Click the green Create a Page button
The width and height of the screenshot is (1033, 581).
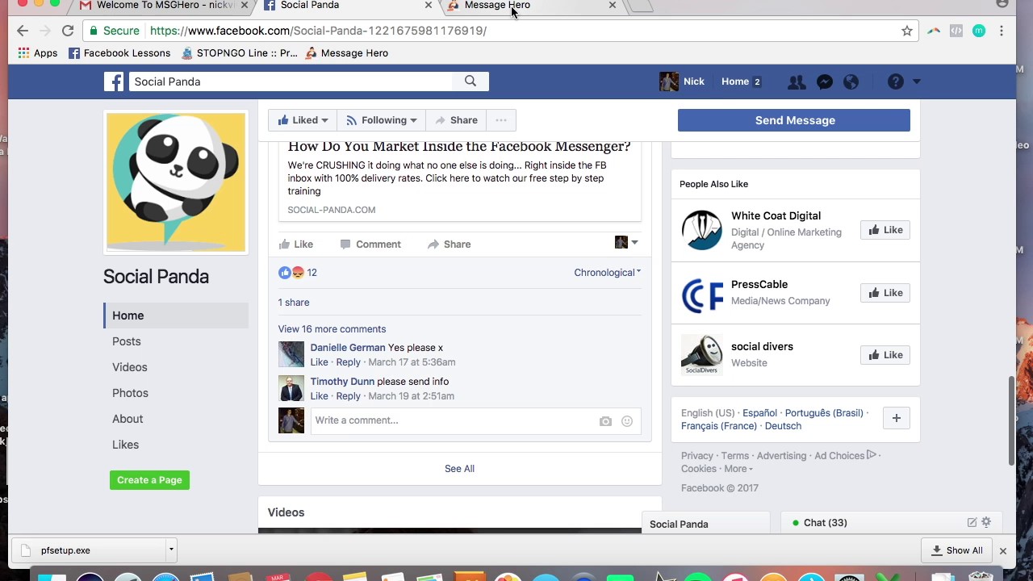(x=149, y=480)
